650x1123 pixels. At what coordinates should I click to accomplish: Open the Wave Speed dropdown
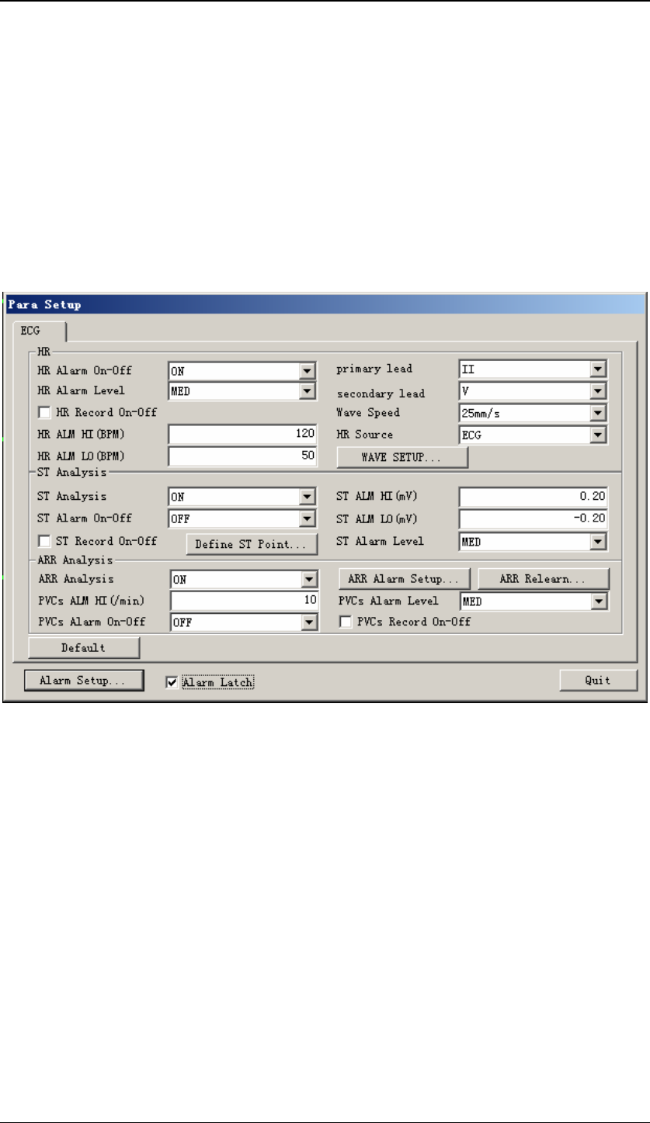click(533, 413)
